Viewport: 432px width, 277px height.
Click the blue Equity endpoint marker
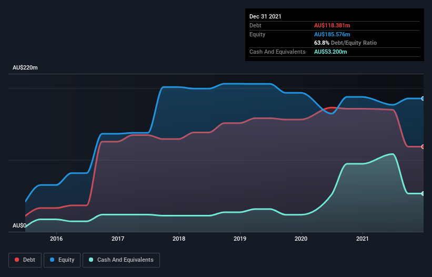coord(423,98)
